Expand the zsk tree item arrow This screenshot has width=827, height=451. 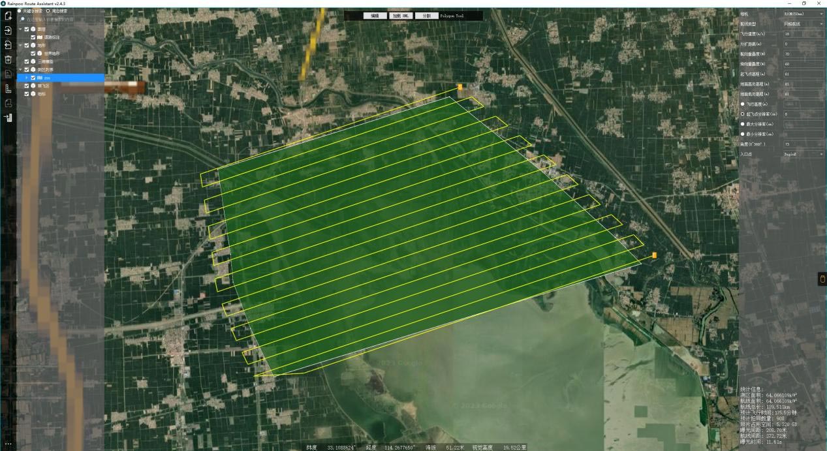coord(27,78)
